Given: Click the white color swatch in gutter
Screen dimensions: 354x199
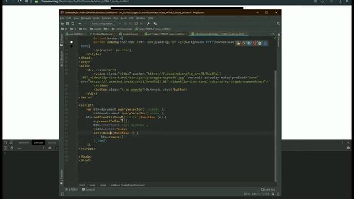Looking at the screenshot, I should click(x=71, y=42).
